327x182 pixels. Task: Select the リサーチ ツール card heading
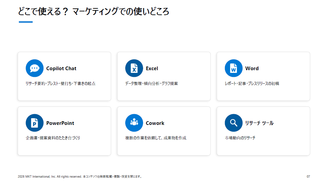259,123
